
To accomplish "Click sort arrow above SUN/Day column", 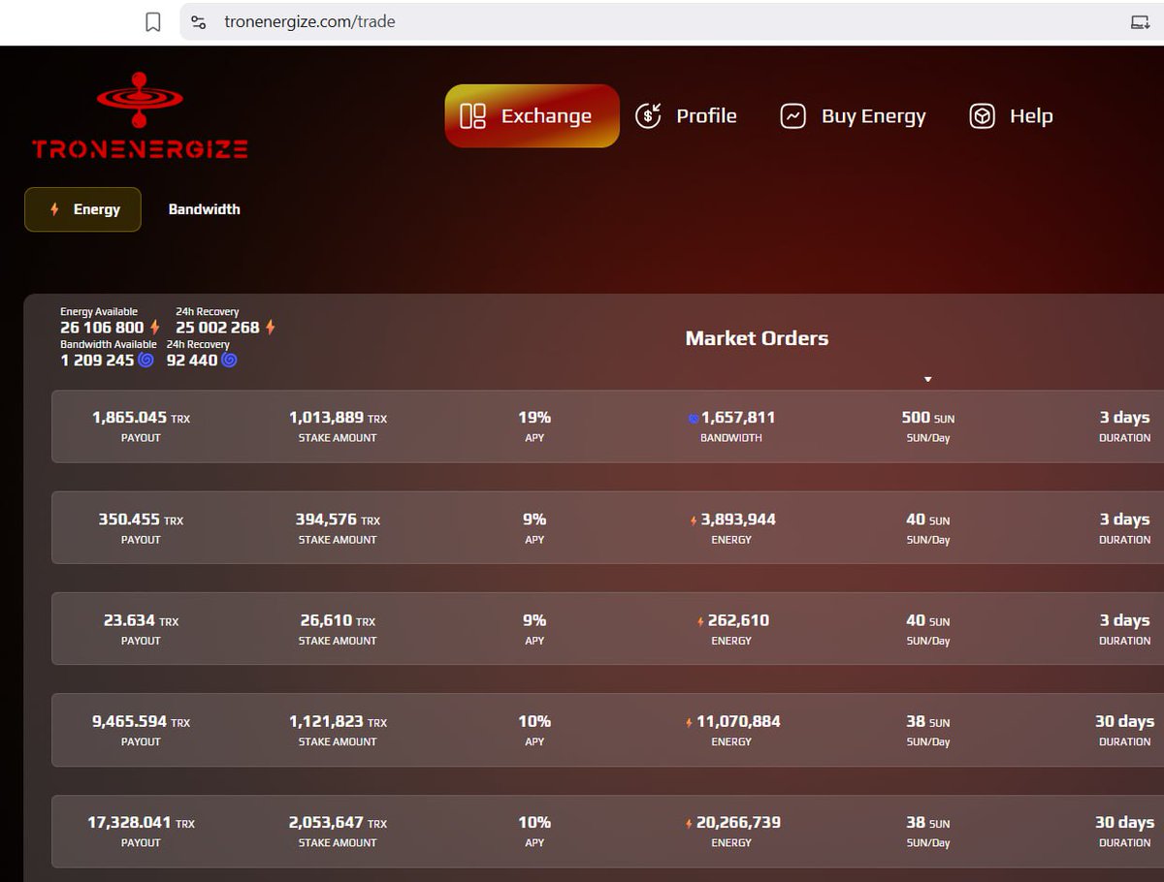I will click(x=928, y=379).
